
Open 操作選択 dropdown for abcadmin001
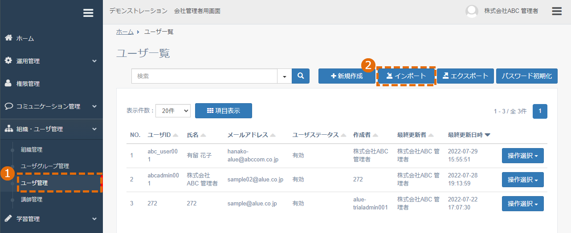(x=523, y=180)
